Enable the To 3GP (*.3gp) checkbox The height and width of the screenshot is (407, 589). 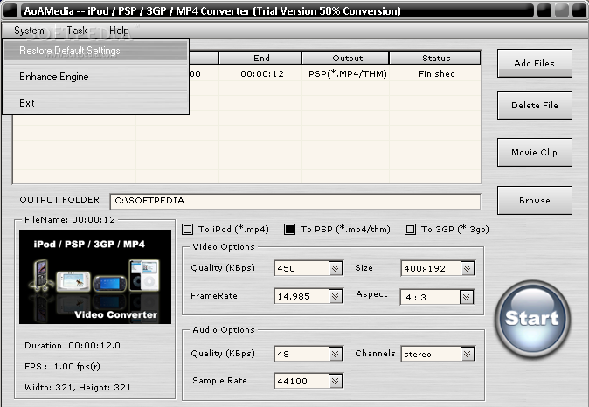410,229
